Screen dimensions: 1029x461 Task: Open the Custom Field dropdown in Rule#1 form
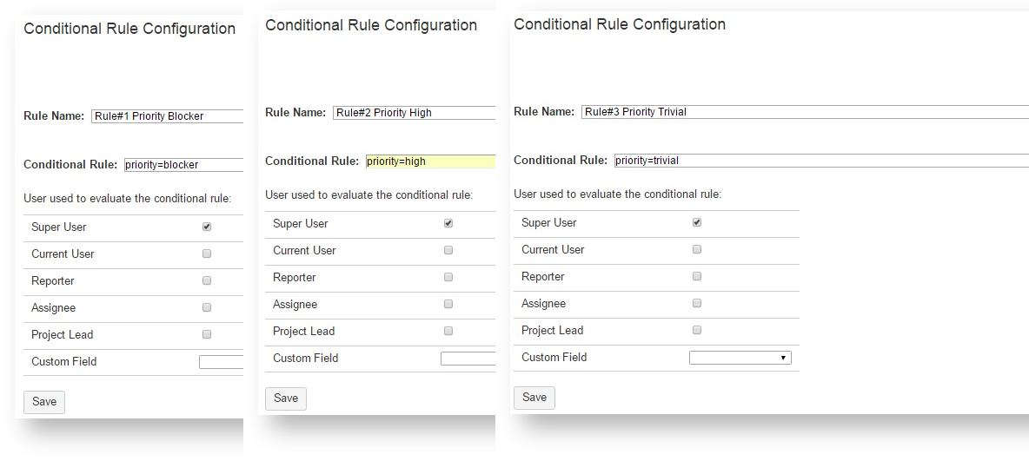pos(221,362)
